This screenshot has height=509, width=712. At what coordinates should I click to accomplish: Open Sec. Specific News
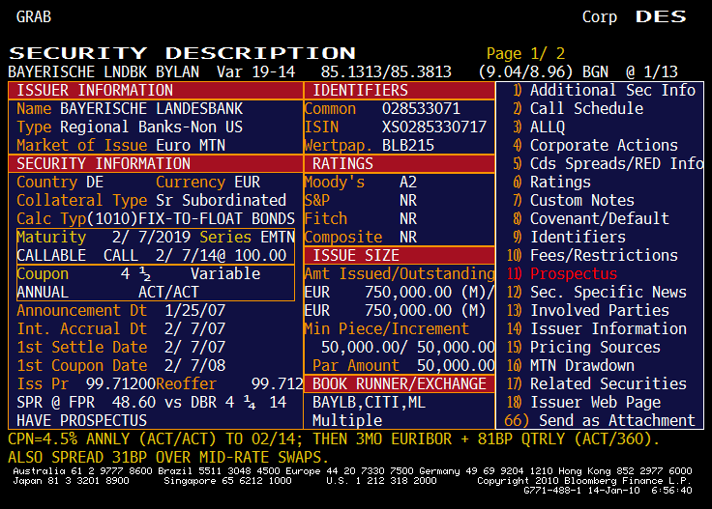tap(608, 292)
